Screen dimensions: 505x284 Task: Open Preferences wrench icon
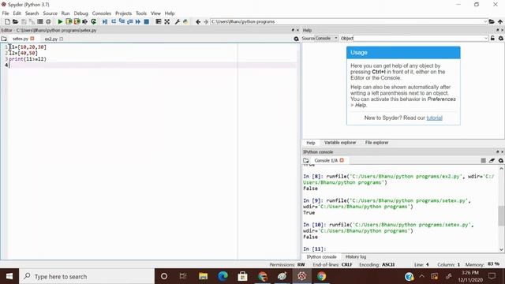pos(177,21)
